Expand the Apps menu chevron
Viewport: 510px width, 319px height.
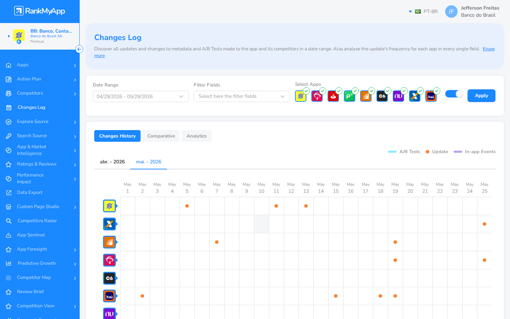(x=75, y=66)
